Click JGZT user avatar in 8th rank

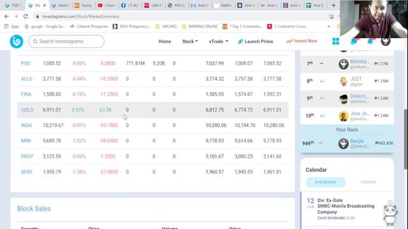pos(344,81)
